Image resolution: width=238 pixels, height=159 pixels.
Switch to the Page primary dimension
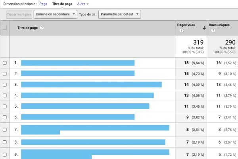point(43,4)
